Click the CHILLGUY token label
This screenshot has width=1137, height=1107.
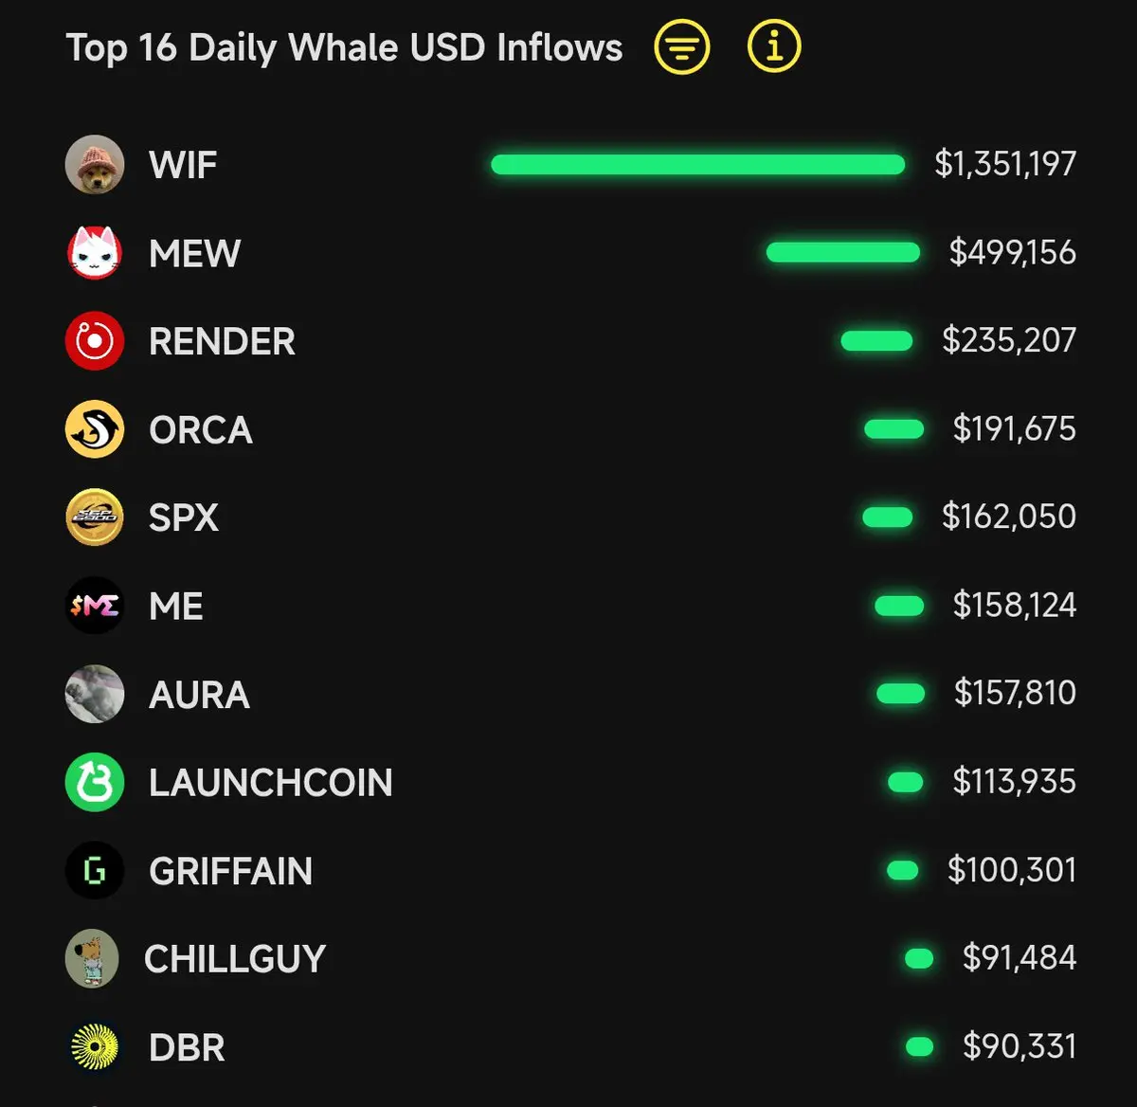click(235, 959)
